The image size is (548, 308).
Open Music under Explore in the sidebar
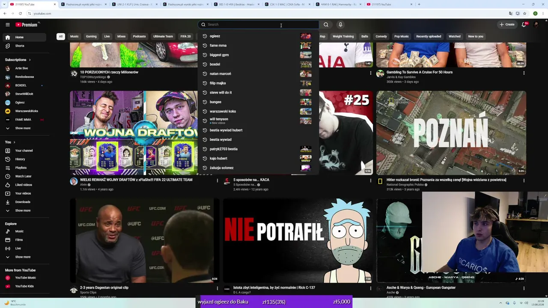24,231
